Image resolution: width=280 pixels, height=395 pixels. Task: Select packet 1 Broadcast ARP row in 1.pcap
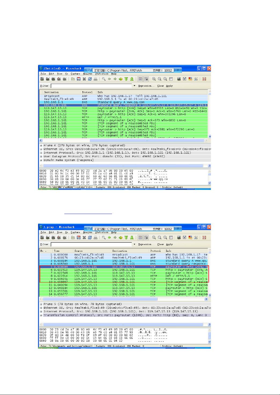coord(124,255)
